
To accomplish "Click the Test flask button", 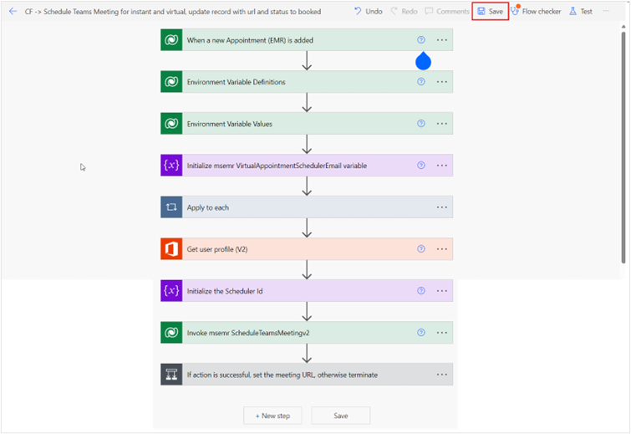I will [x=581, y=11].
